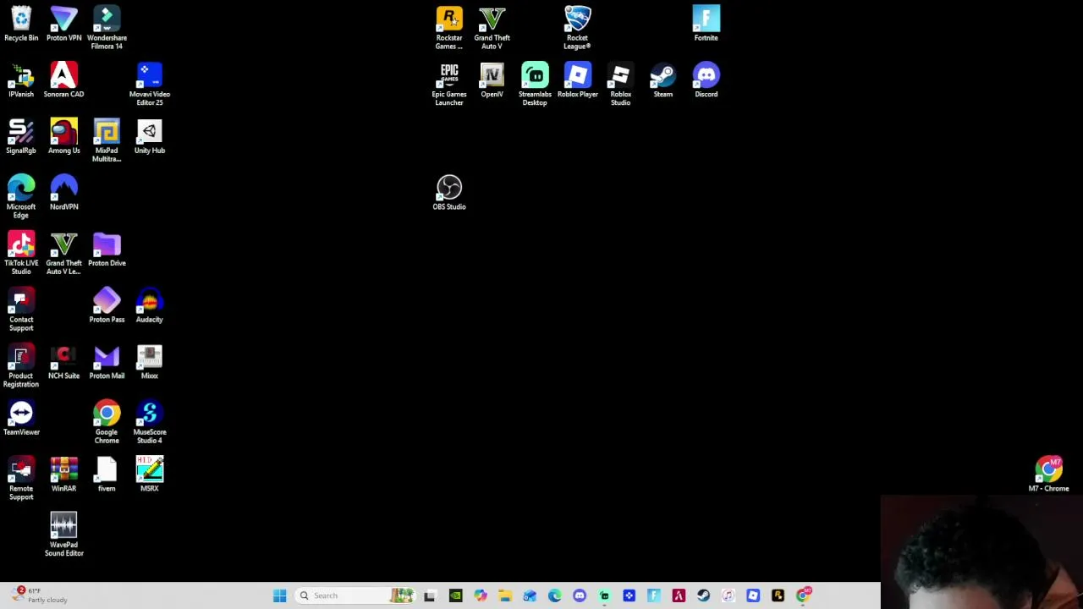Select Movavi Video Editor 25 desktop icon
This screenshot has width=1083, height=609.
point(150,85)
